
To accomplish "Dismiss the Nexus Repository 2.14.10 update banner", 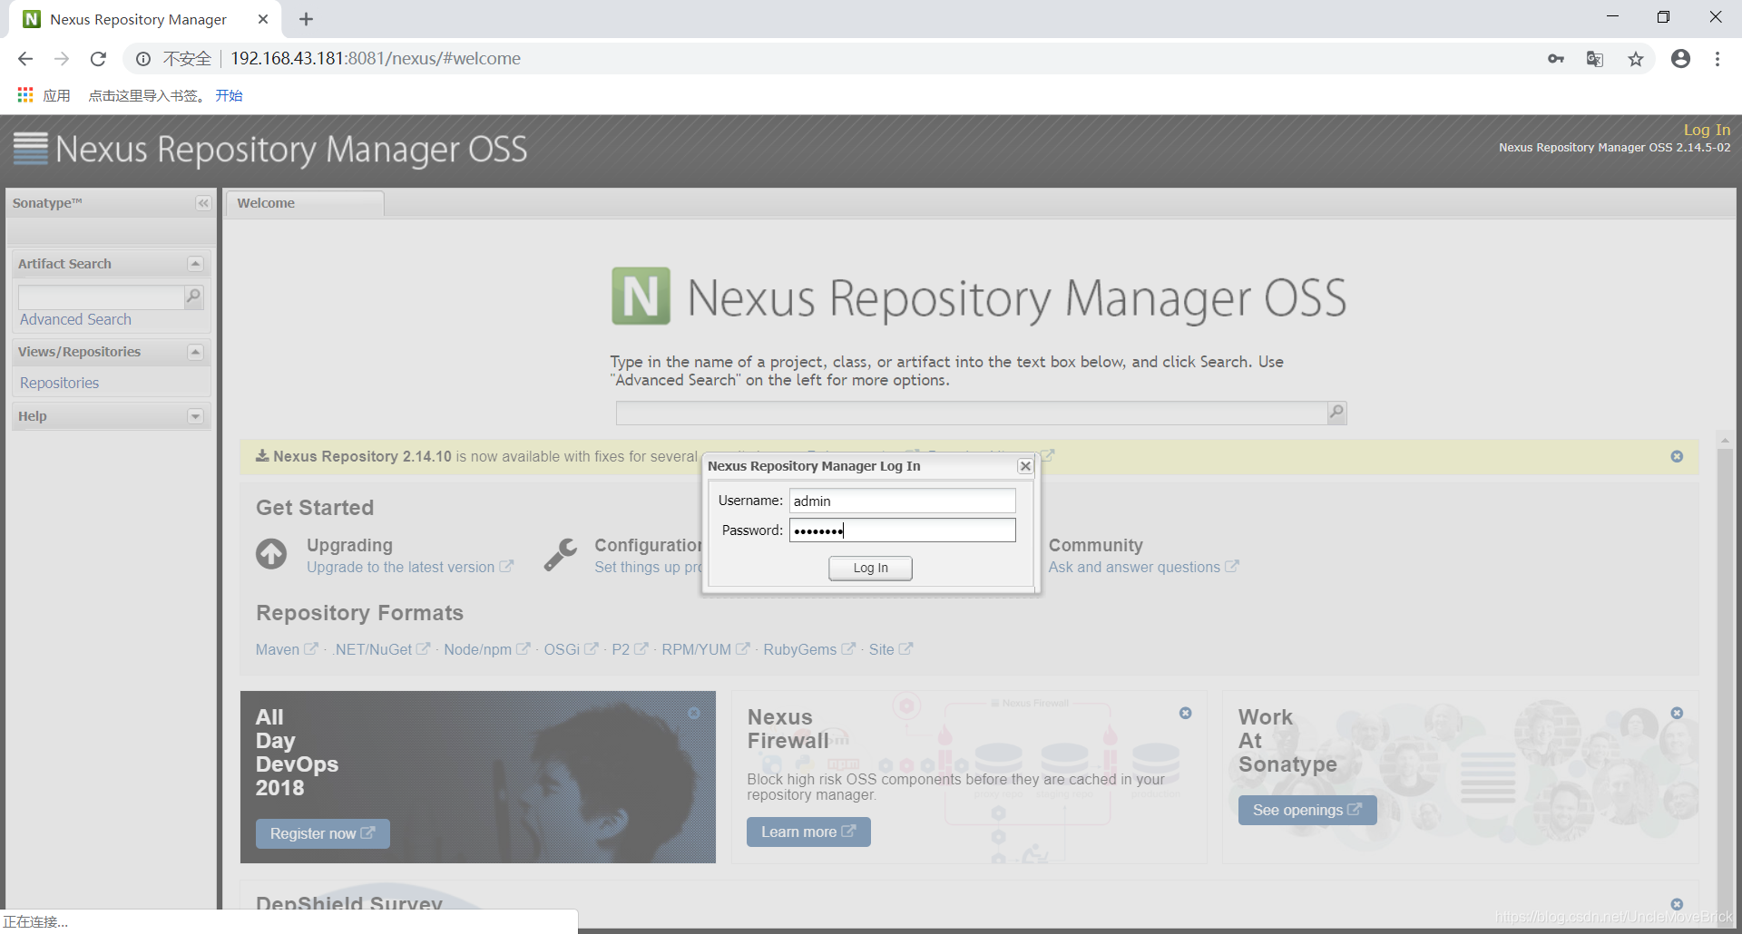I will (1677, 456).
